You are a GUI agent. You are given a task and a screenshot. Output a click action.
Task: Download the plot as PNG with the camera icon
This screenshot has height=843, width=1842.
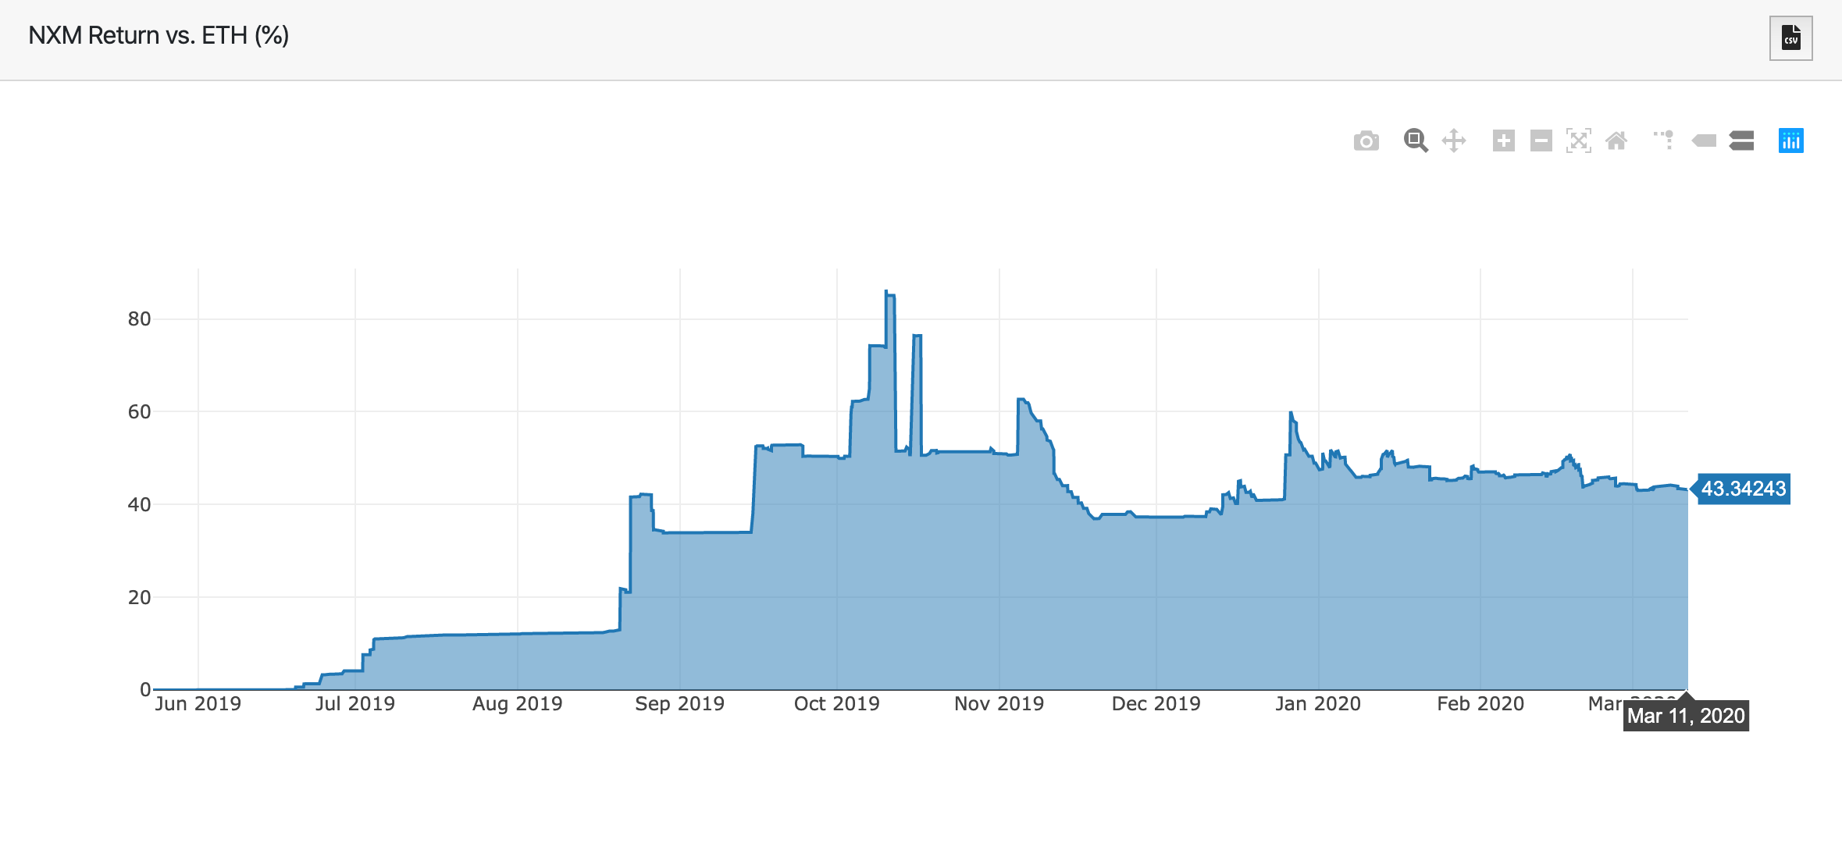coord(1366,141)
